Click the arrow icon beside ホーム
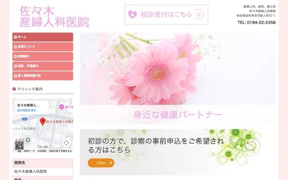Screen dimensions: 288x180 click(x=15, y=37)
